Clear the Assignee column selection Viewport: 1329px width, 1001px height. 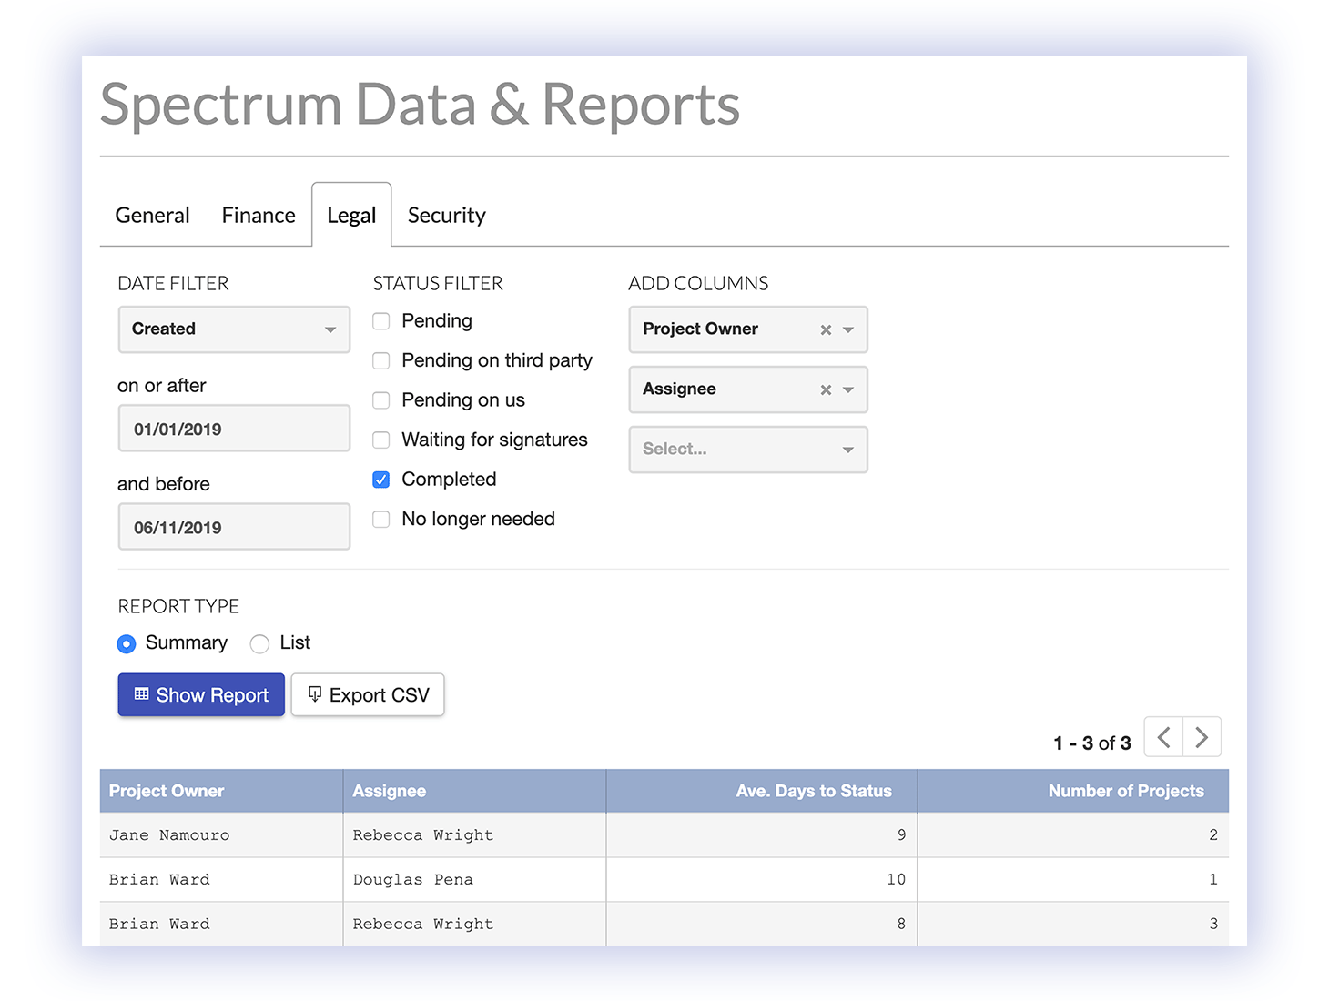coord(826,389)
